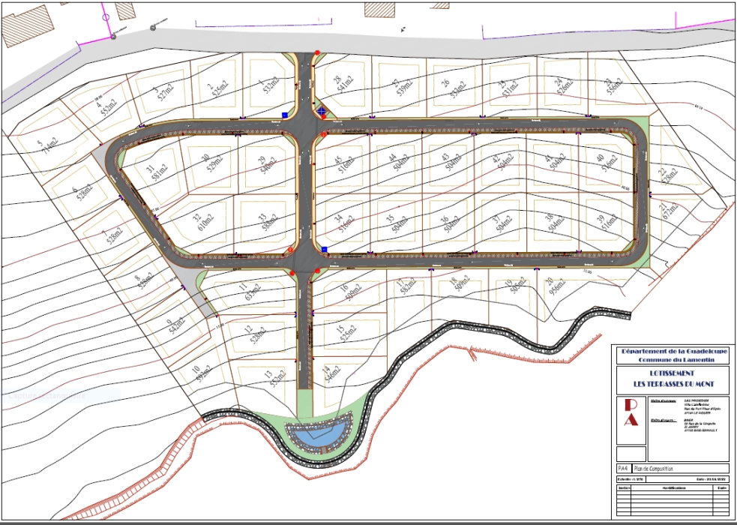Click the blue square marker beside lot 1
Viewport: 737px width, 525px height.
click(285, 115)
